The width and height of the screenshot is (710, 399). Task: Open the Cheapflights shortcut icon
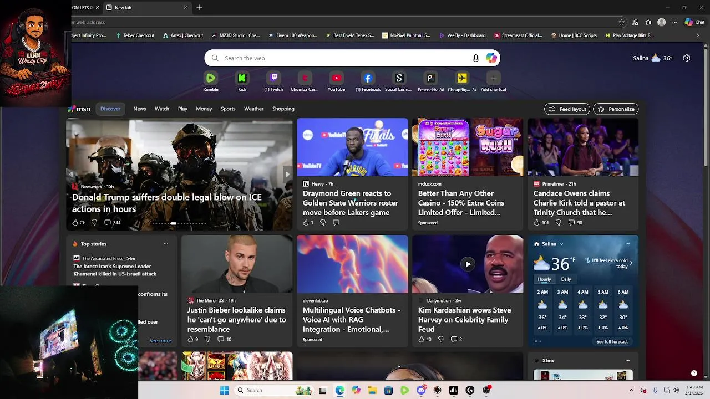(x=462, y=78)
